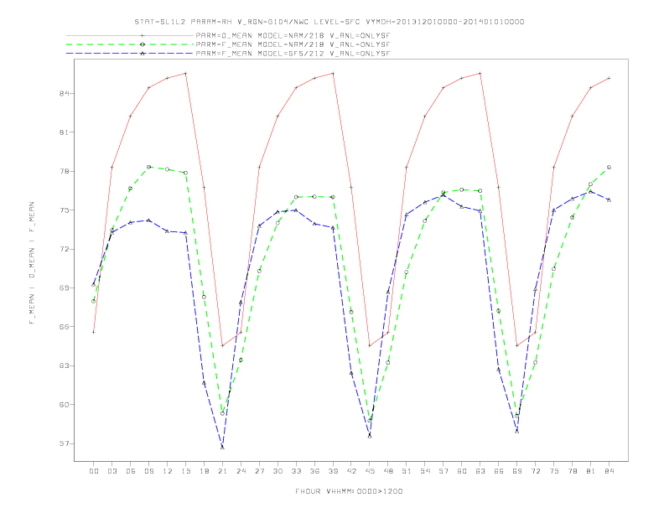
Task: Click the x-axis tick label 42
Action: point(351,471)
